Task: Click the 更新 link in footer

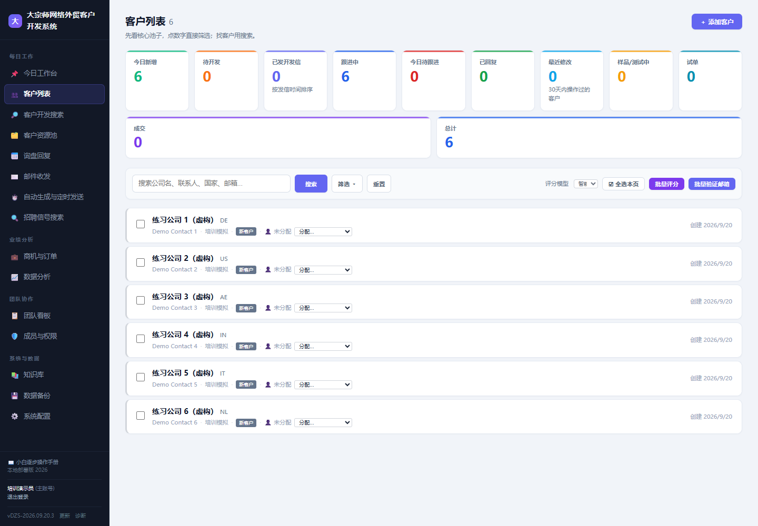Action: (65, 515)
